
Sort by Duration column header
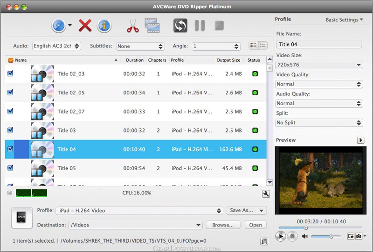(135, 60)
